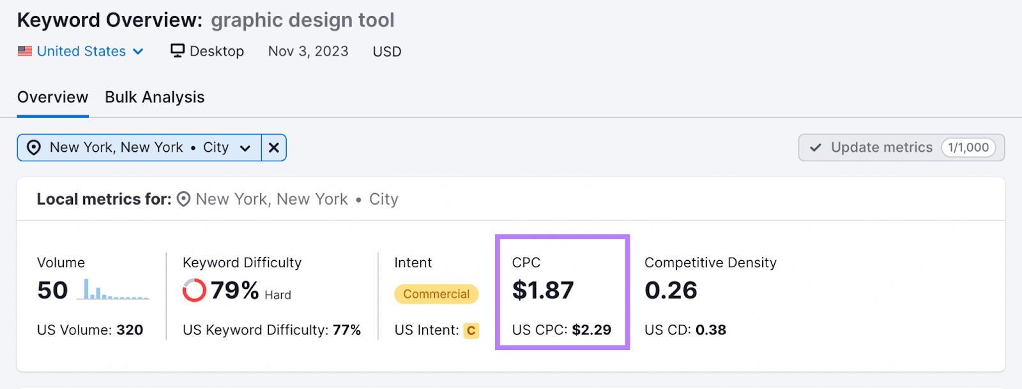The image size is (1022, 389).
Task: Click the Commercial intent label
Action: click(x=436, y=294)
